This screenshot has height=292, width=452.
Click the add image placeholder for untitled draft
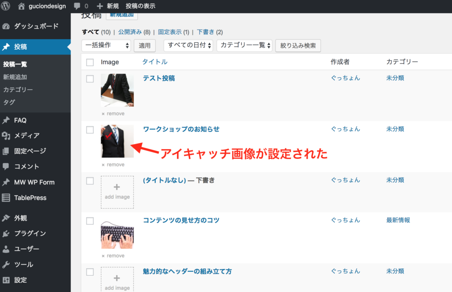point(117,192)
